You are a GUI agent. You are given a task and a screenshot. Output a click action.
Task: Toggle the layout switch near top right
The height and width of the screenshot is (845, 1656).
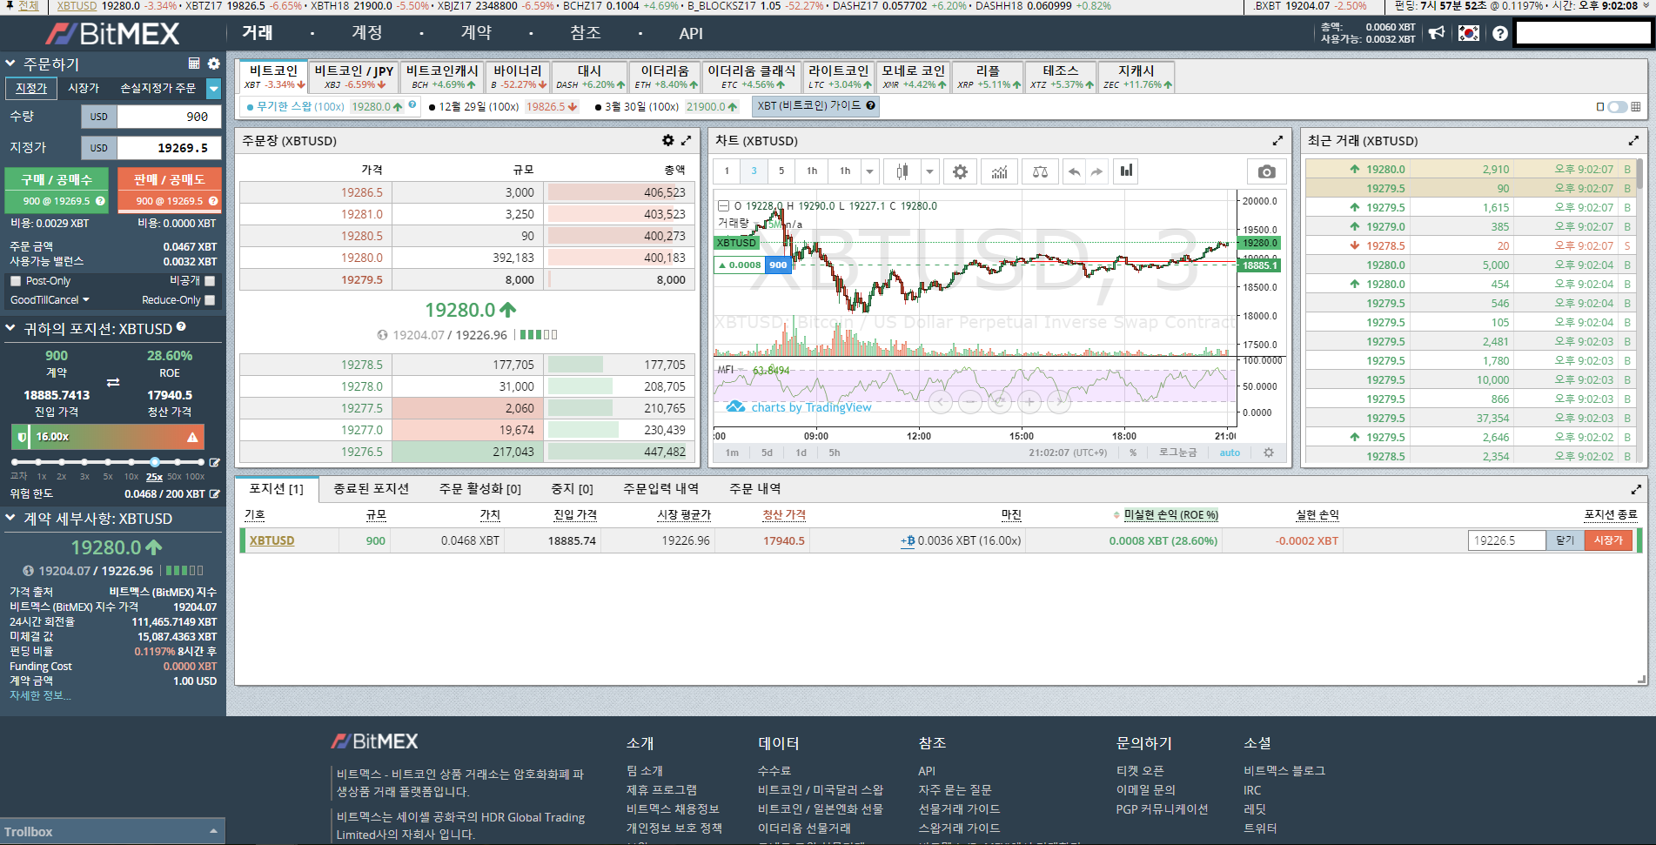(1618, 107)
